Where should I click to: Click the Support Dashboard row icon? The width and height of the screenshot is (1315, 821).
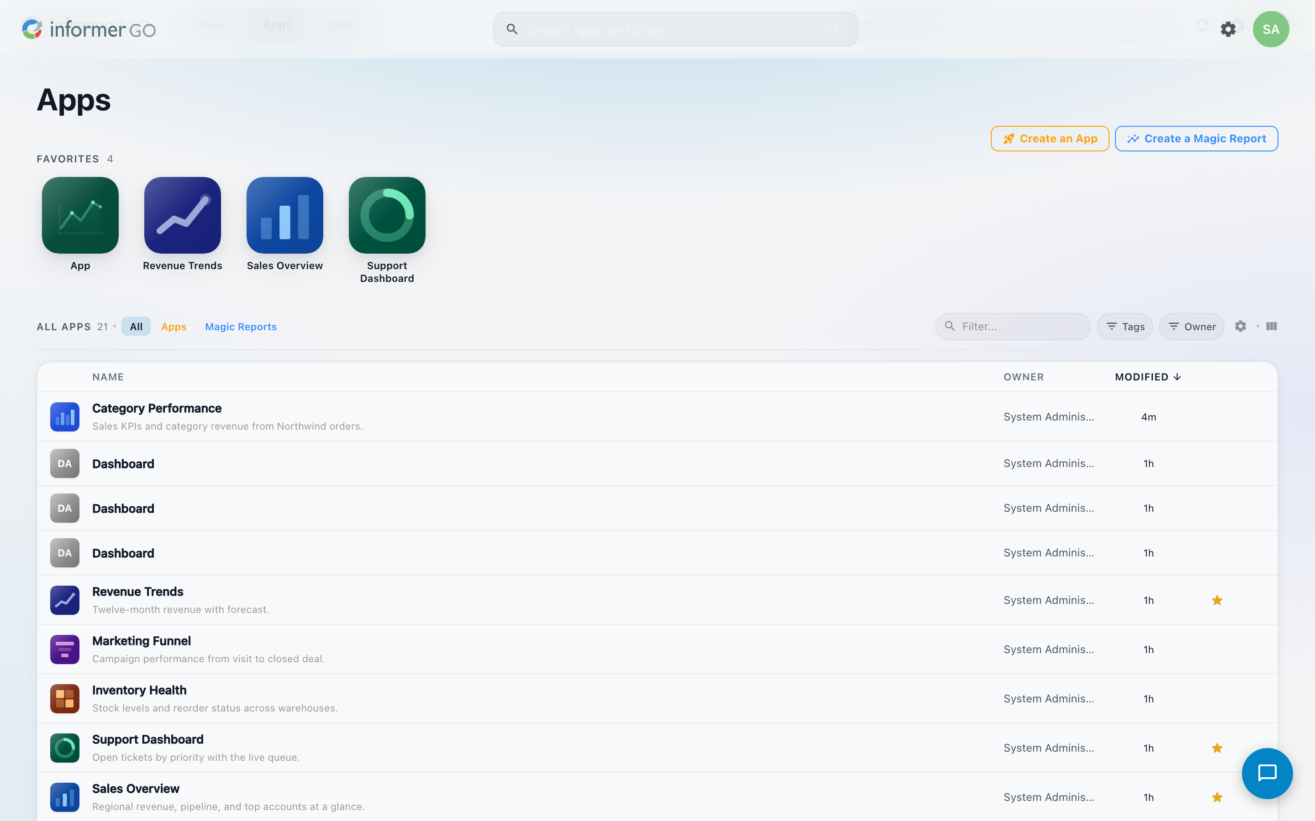pyautogui.click(x=65, y=748)
